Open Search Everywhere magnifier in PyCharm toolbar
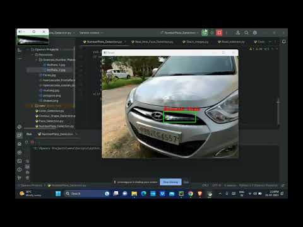 point(246,33)
